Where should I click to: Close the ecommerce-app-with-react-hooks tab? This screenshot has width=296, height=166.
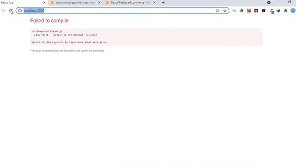tap(99, 3)
